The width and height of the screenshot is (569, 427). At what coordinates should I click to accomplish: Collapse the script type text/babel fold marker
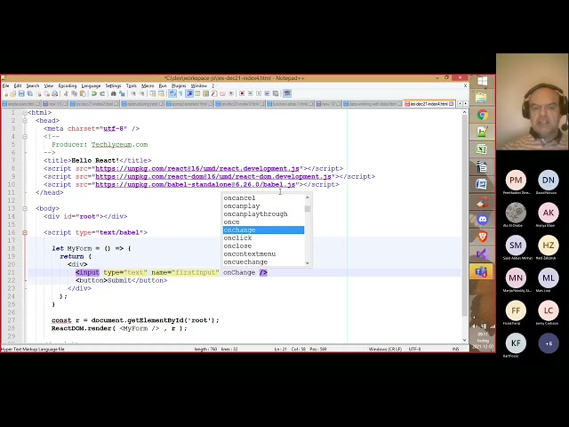[25, 232]
